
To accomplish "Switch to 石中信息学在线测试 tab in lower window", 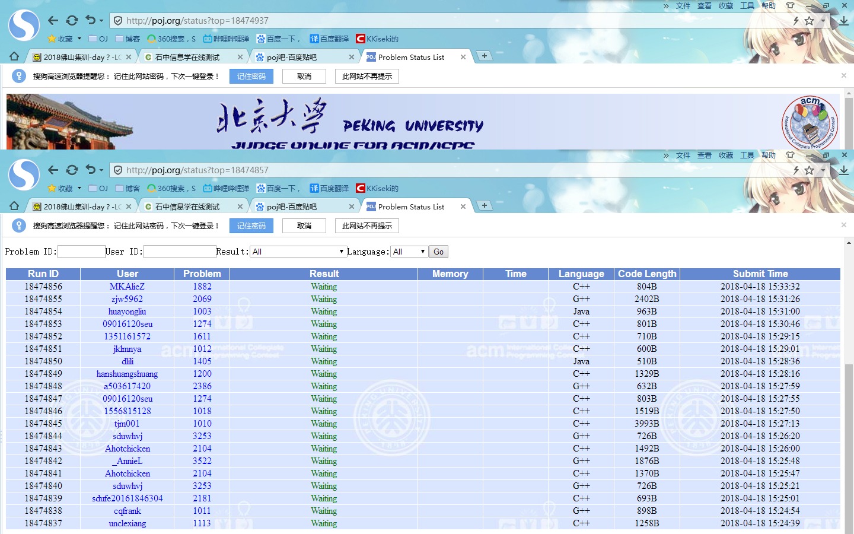I will click(x=193, y=206).
